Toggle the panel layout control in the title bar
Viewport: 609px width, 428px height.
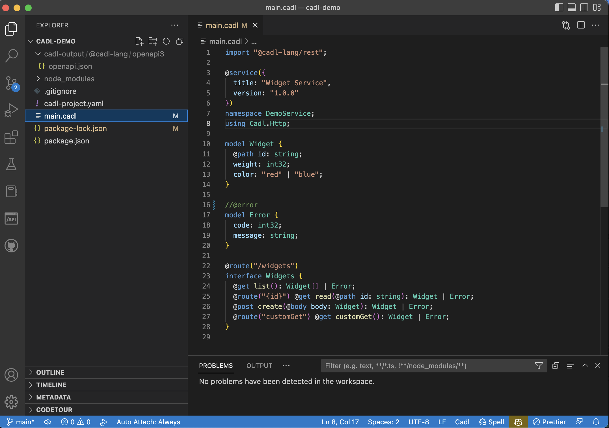[571, 8]
